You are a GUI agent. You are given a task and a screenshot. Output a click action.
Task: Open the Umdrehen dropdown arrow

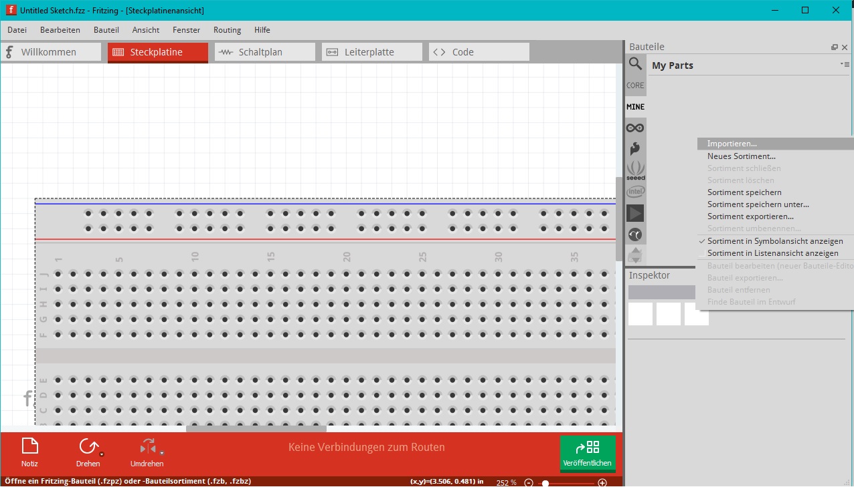click(161, 454)
